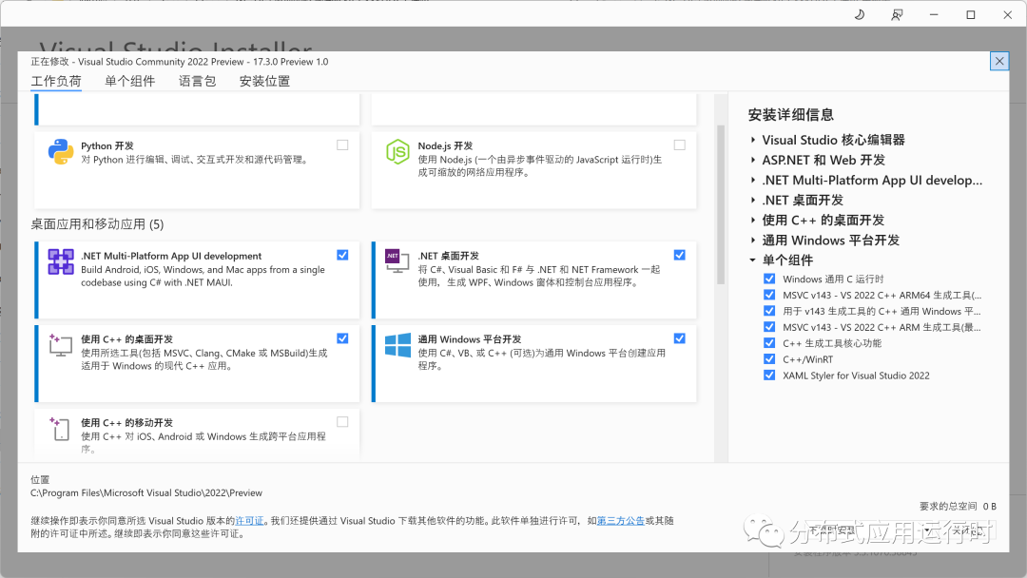Uncheck 用于 v143 生成工具的 C++ 通用 Windows component
Viewport: 1027px width, 578px height.
[x=769, y=311]
